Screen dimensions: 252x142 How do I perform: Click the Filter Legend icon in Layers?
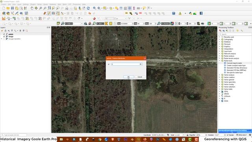click(12, 31)
